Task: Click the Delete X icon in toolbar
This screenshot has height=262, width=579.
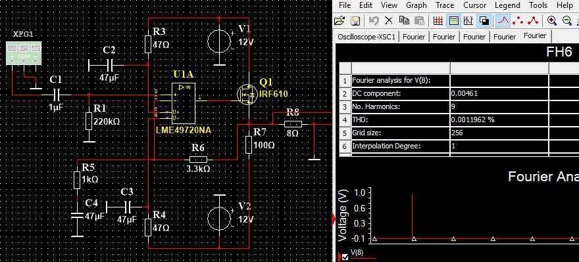Action: coord(389,20)
